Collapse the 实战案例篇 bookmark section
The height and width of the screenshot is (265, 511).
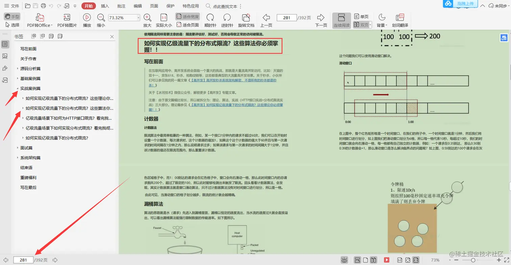click(x=18, y=88)
